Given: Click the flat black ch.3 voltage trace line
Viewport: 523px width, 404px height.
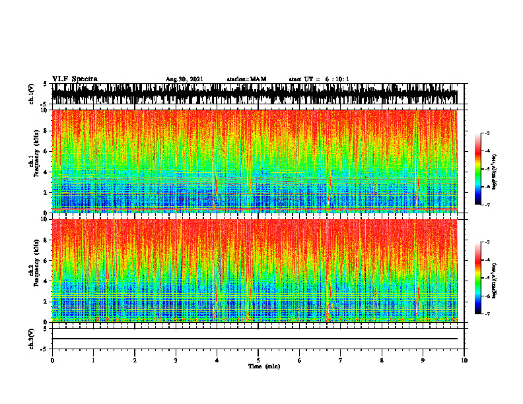Looking at the screenshot, I should [x=254, y=339].
